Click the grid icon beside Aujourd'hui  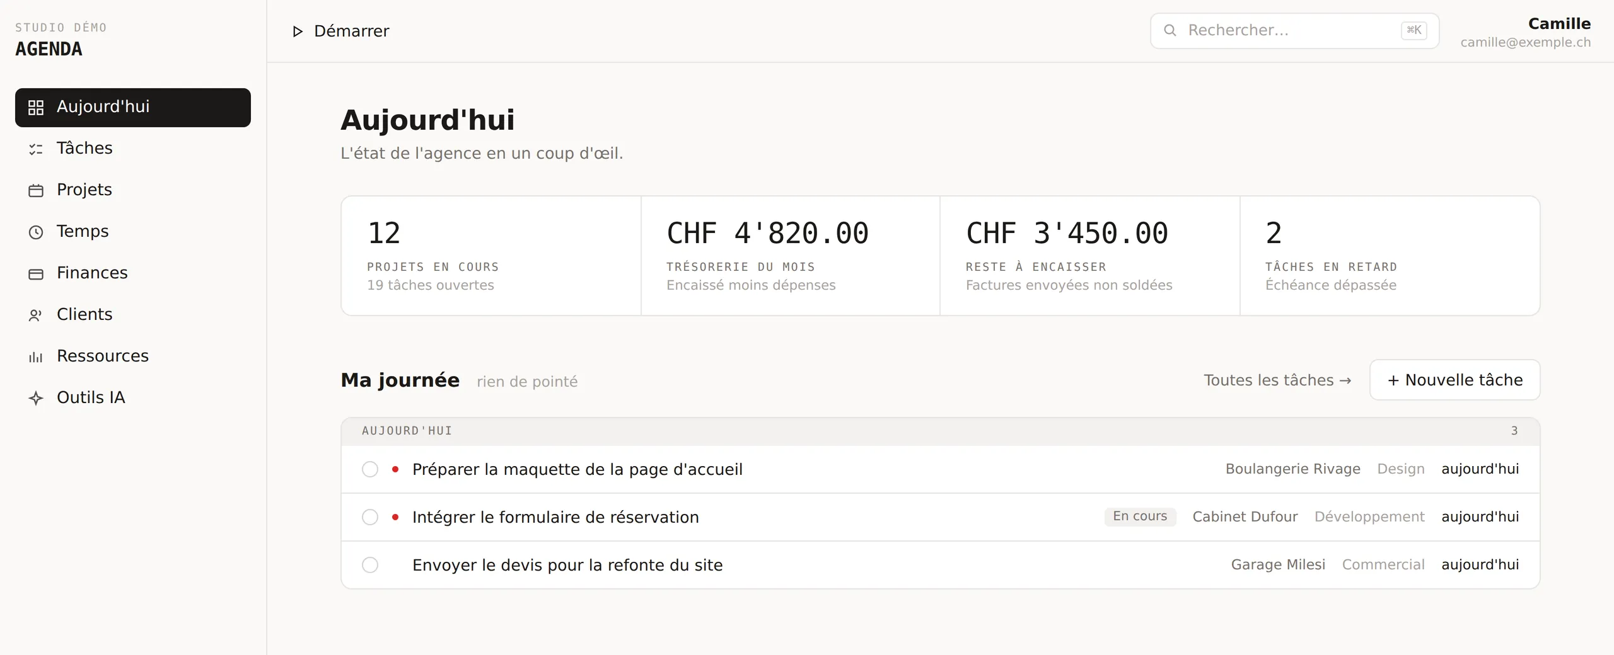36,108
